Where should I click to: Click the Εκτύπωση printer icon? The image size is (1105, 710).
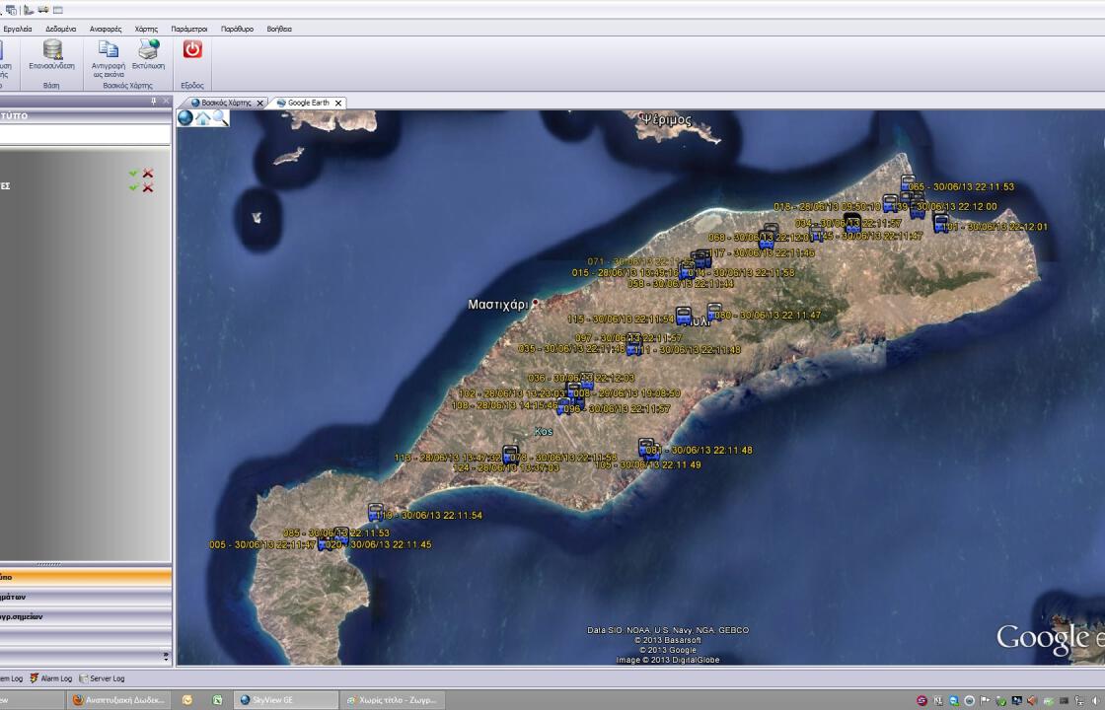tap(149, 48)
